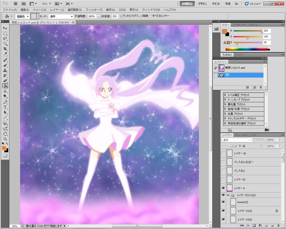Select the Pen tool
286x229 pixels.
(5, 102)
